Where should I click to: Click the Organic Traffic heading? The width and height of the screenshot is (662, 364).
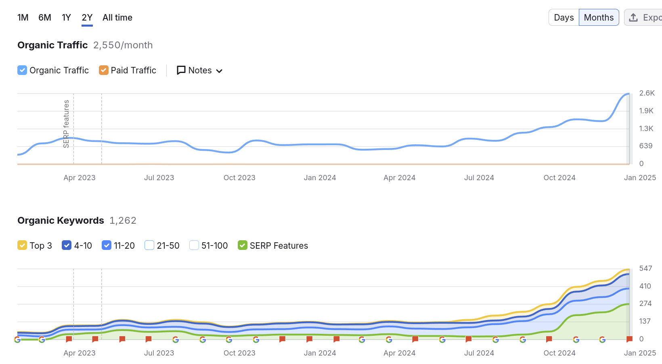click(x=52, y=45)
